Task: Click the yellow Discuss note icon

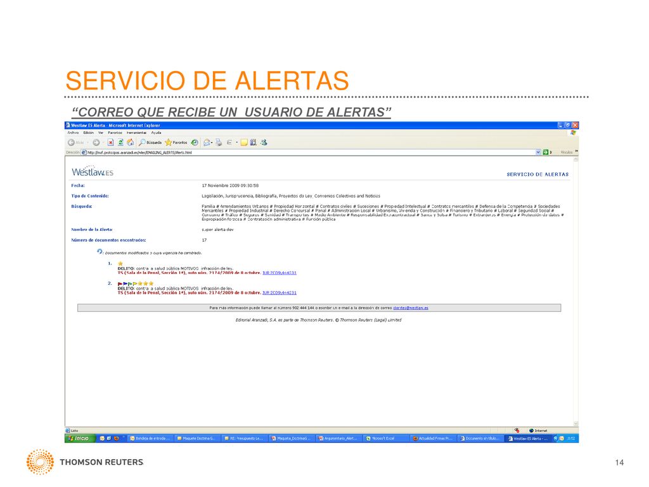Action: pos(244,143)
